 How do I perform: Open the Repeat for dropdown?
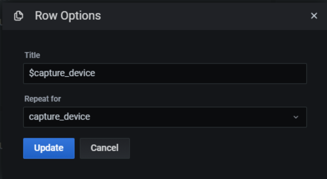[165, 117]
